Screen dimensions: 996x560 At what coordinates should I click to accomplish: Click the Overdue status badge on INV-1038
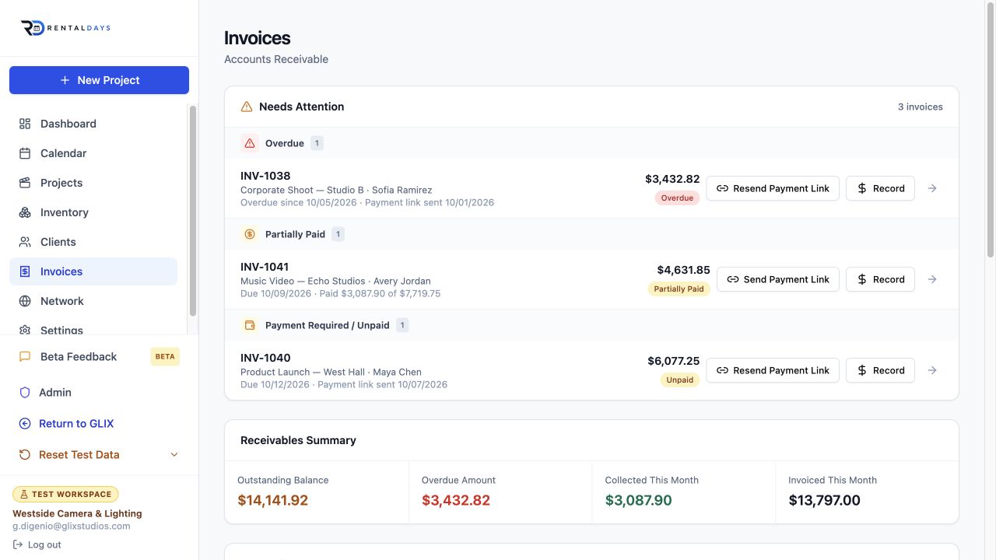coord(677,198)
